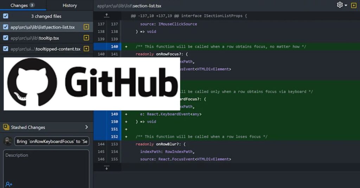This screenshot has width=360, height=188.
Task: Uncheck tooltip.tsx file checkbox
Action: click(6, 38)
